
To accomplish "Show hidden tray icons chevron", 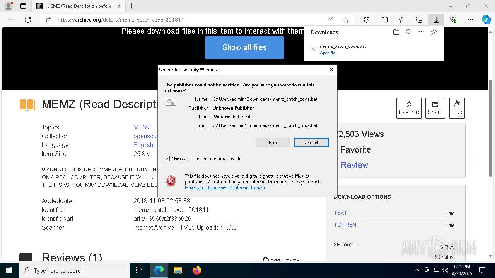I will tap(417, 270).
